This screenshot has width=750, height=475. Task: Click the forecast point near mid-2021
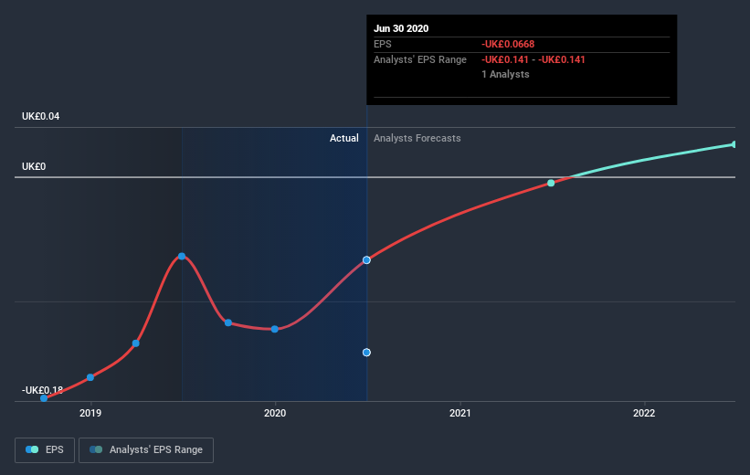pos(551,183)
